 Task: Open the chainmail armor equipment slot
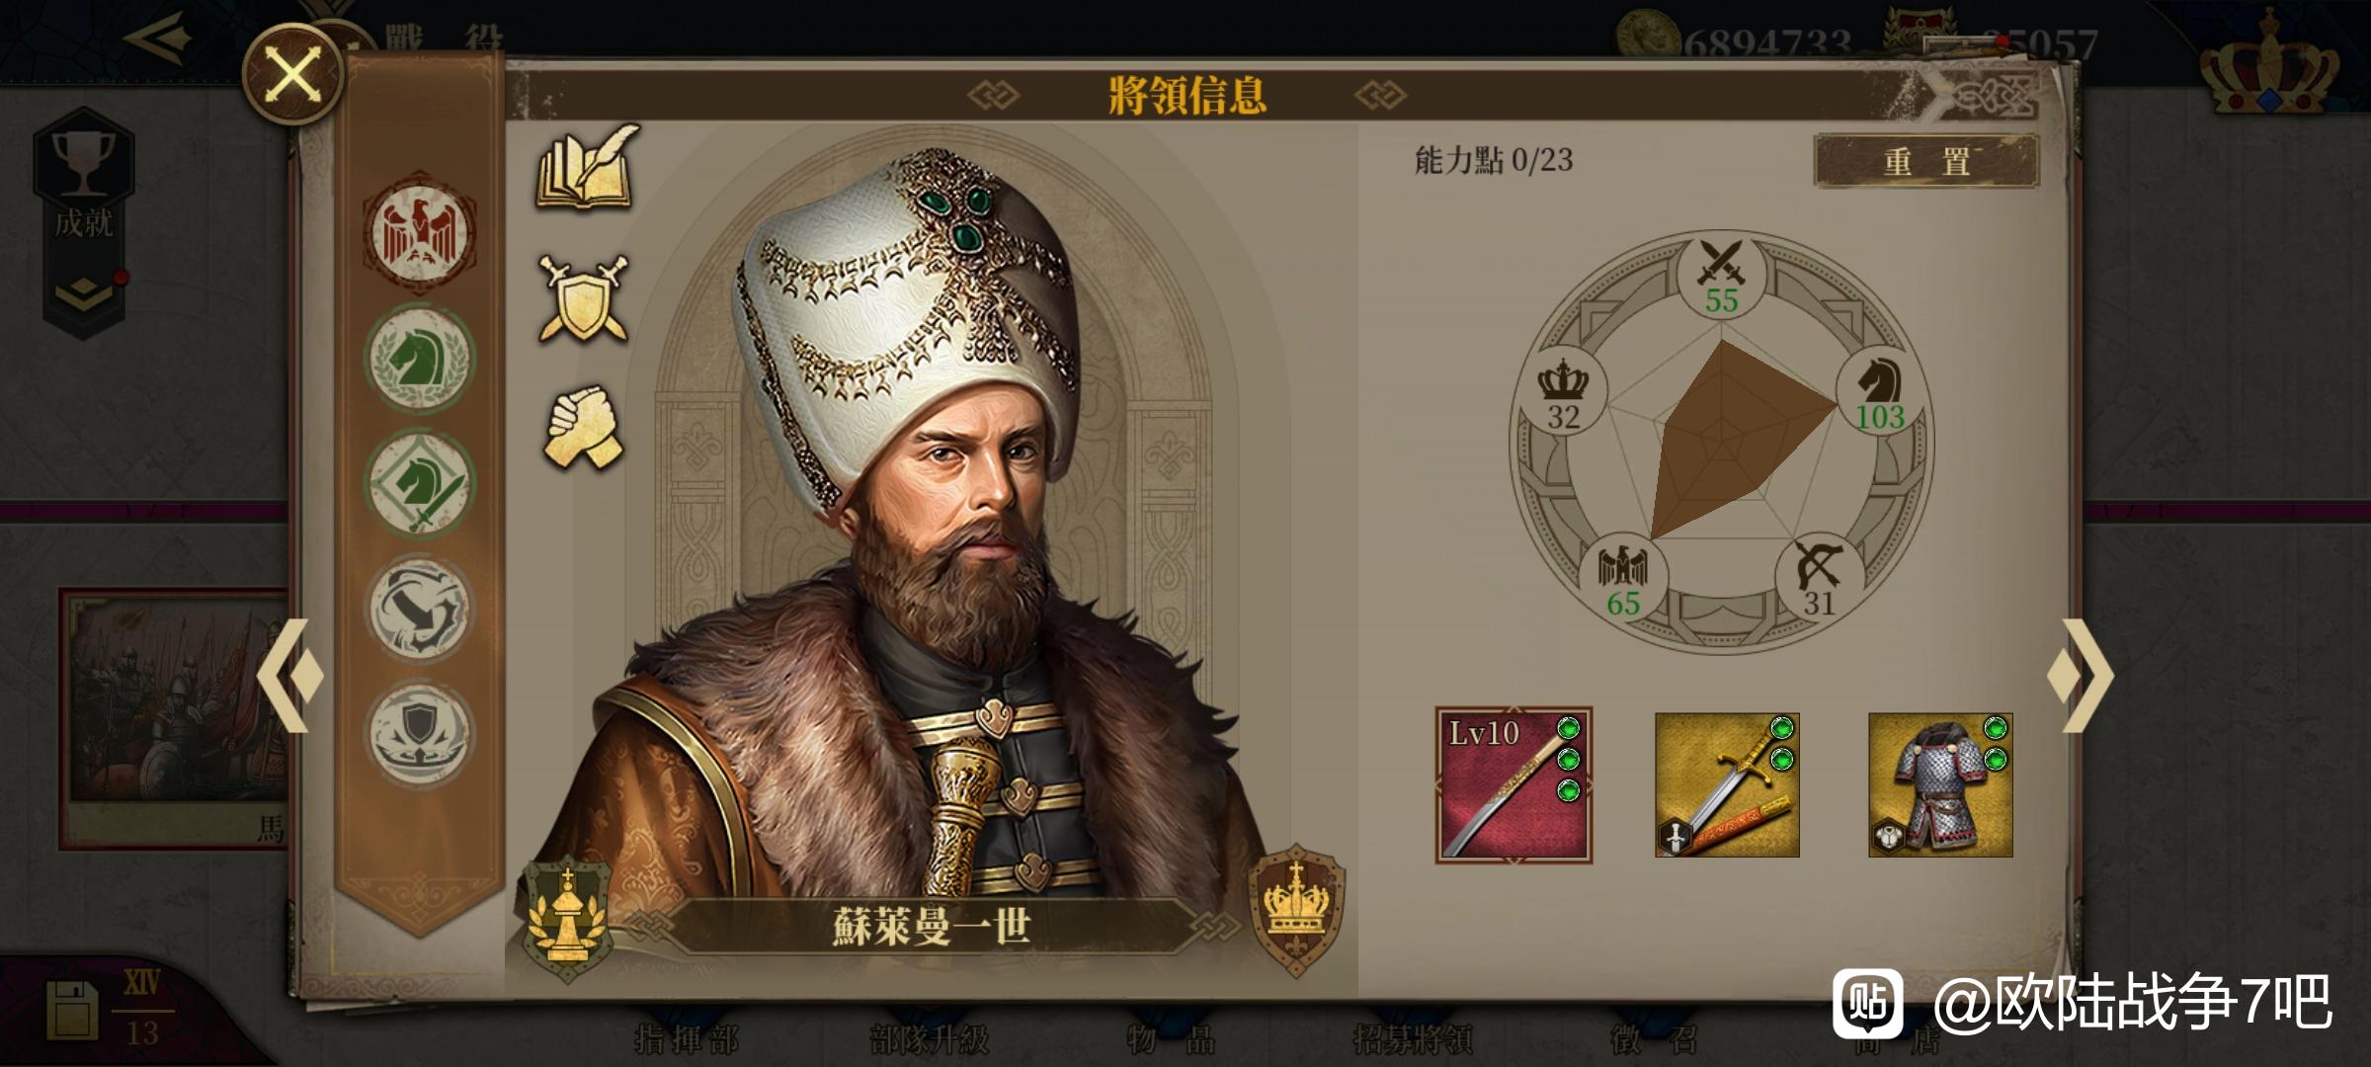tap(1940, 785)
